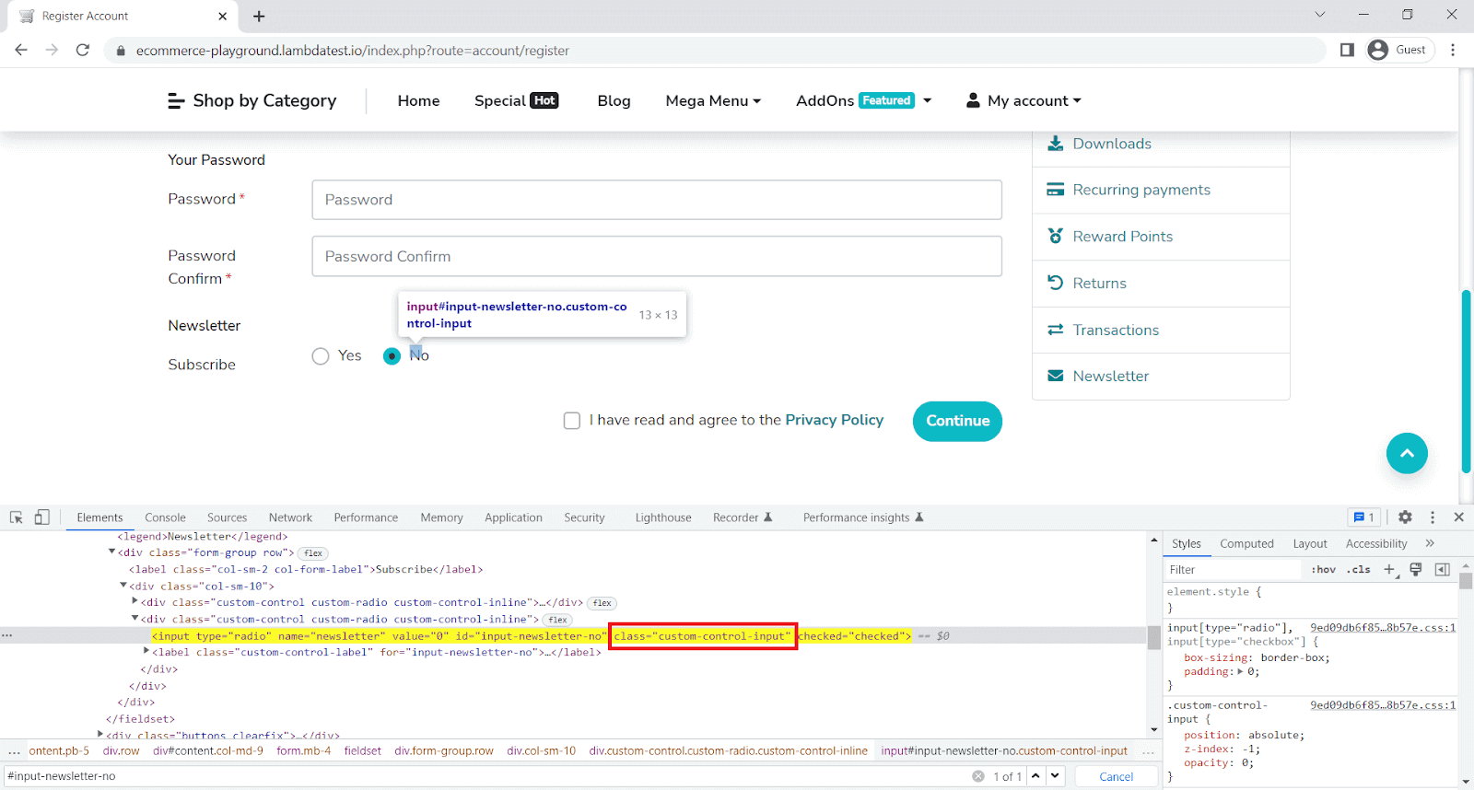Open Returns in sidebar
1474x790 pixels.
(x=1087, y=283)
